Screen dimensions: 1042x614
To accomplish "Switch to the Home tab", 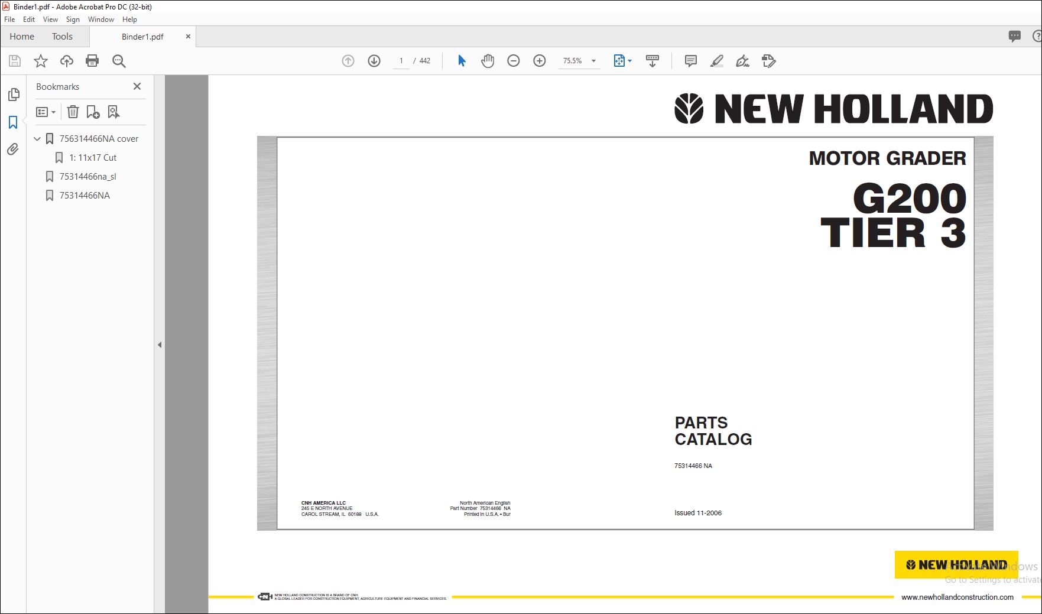I will [x=22, y=37].
